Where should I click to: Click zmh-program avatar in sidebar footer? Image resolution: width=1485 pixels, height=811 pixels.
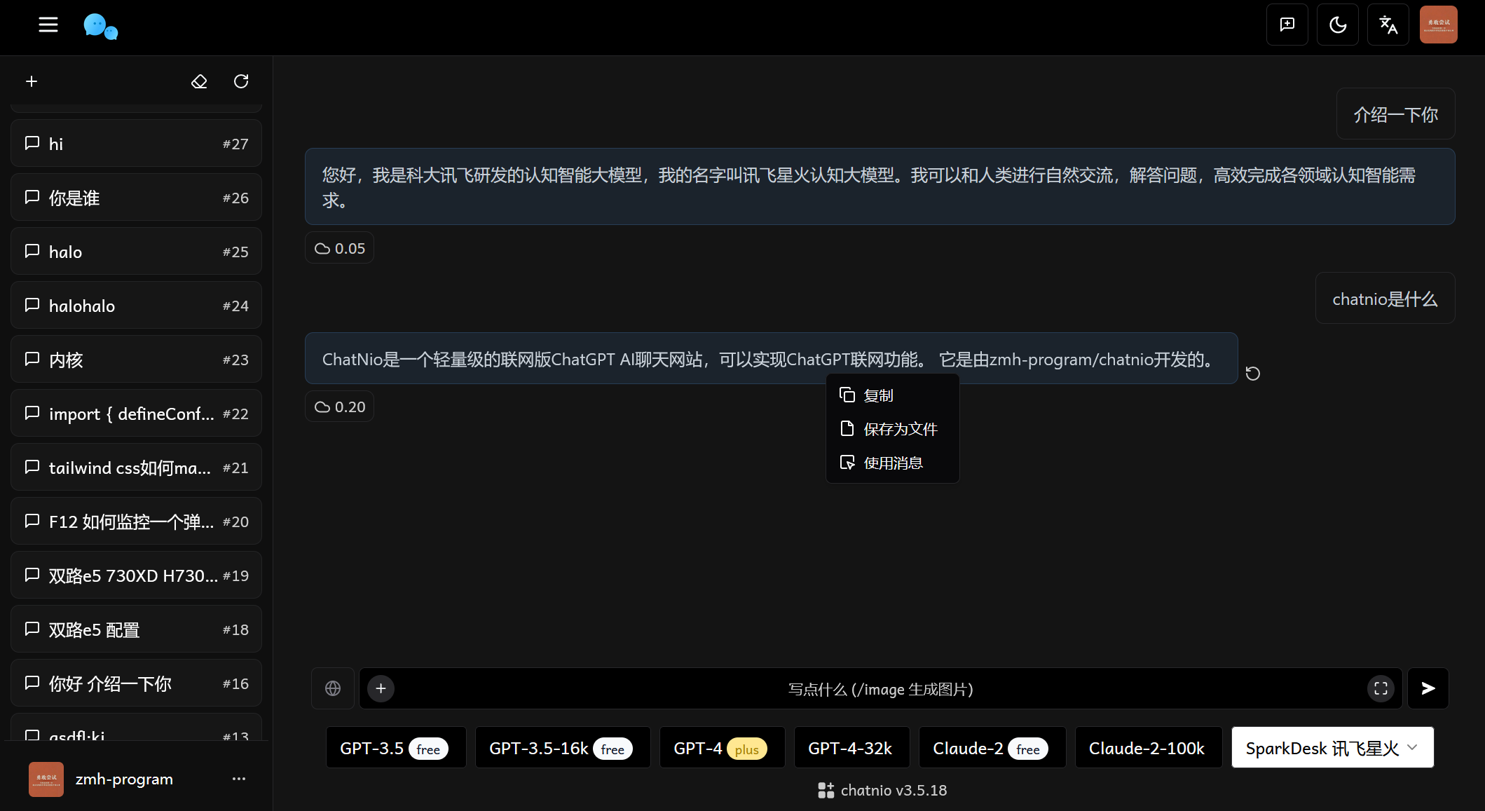pyautogui.click(x=46, y=779)
